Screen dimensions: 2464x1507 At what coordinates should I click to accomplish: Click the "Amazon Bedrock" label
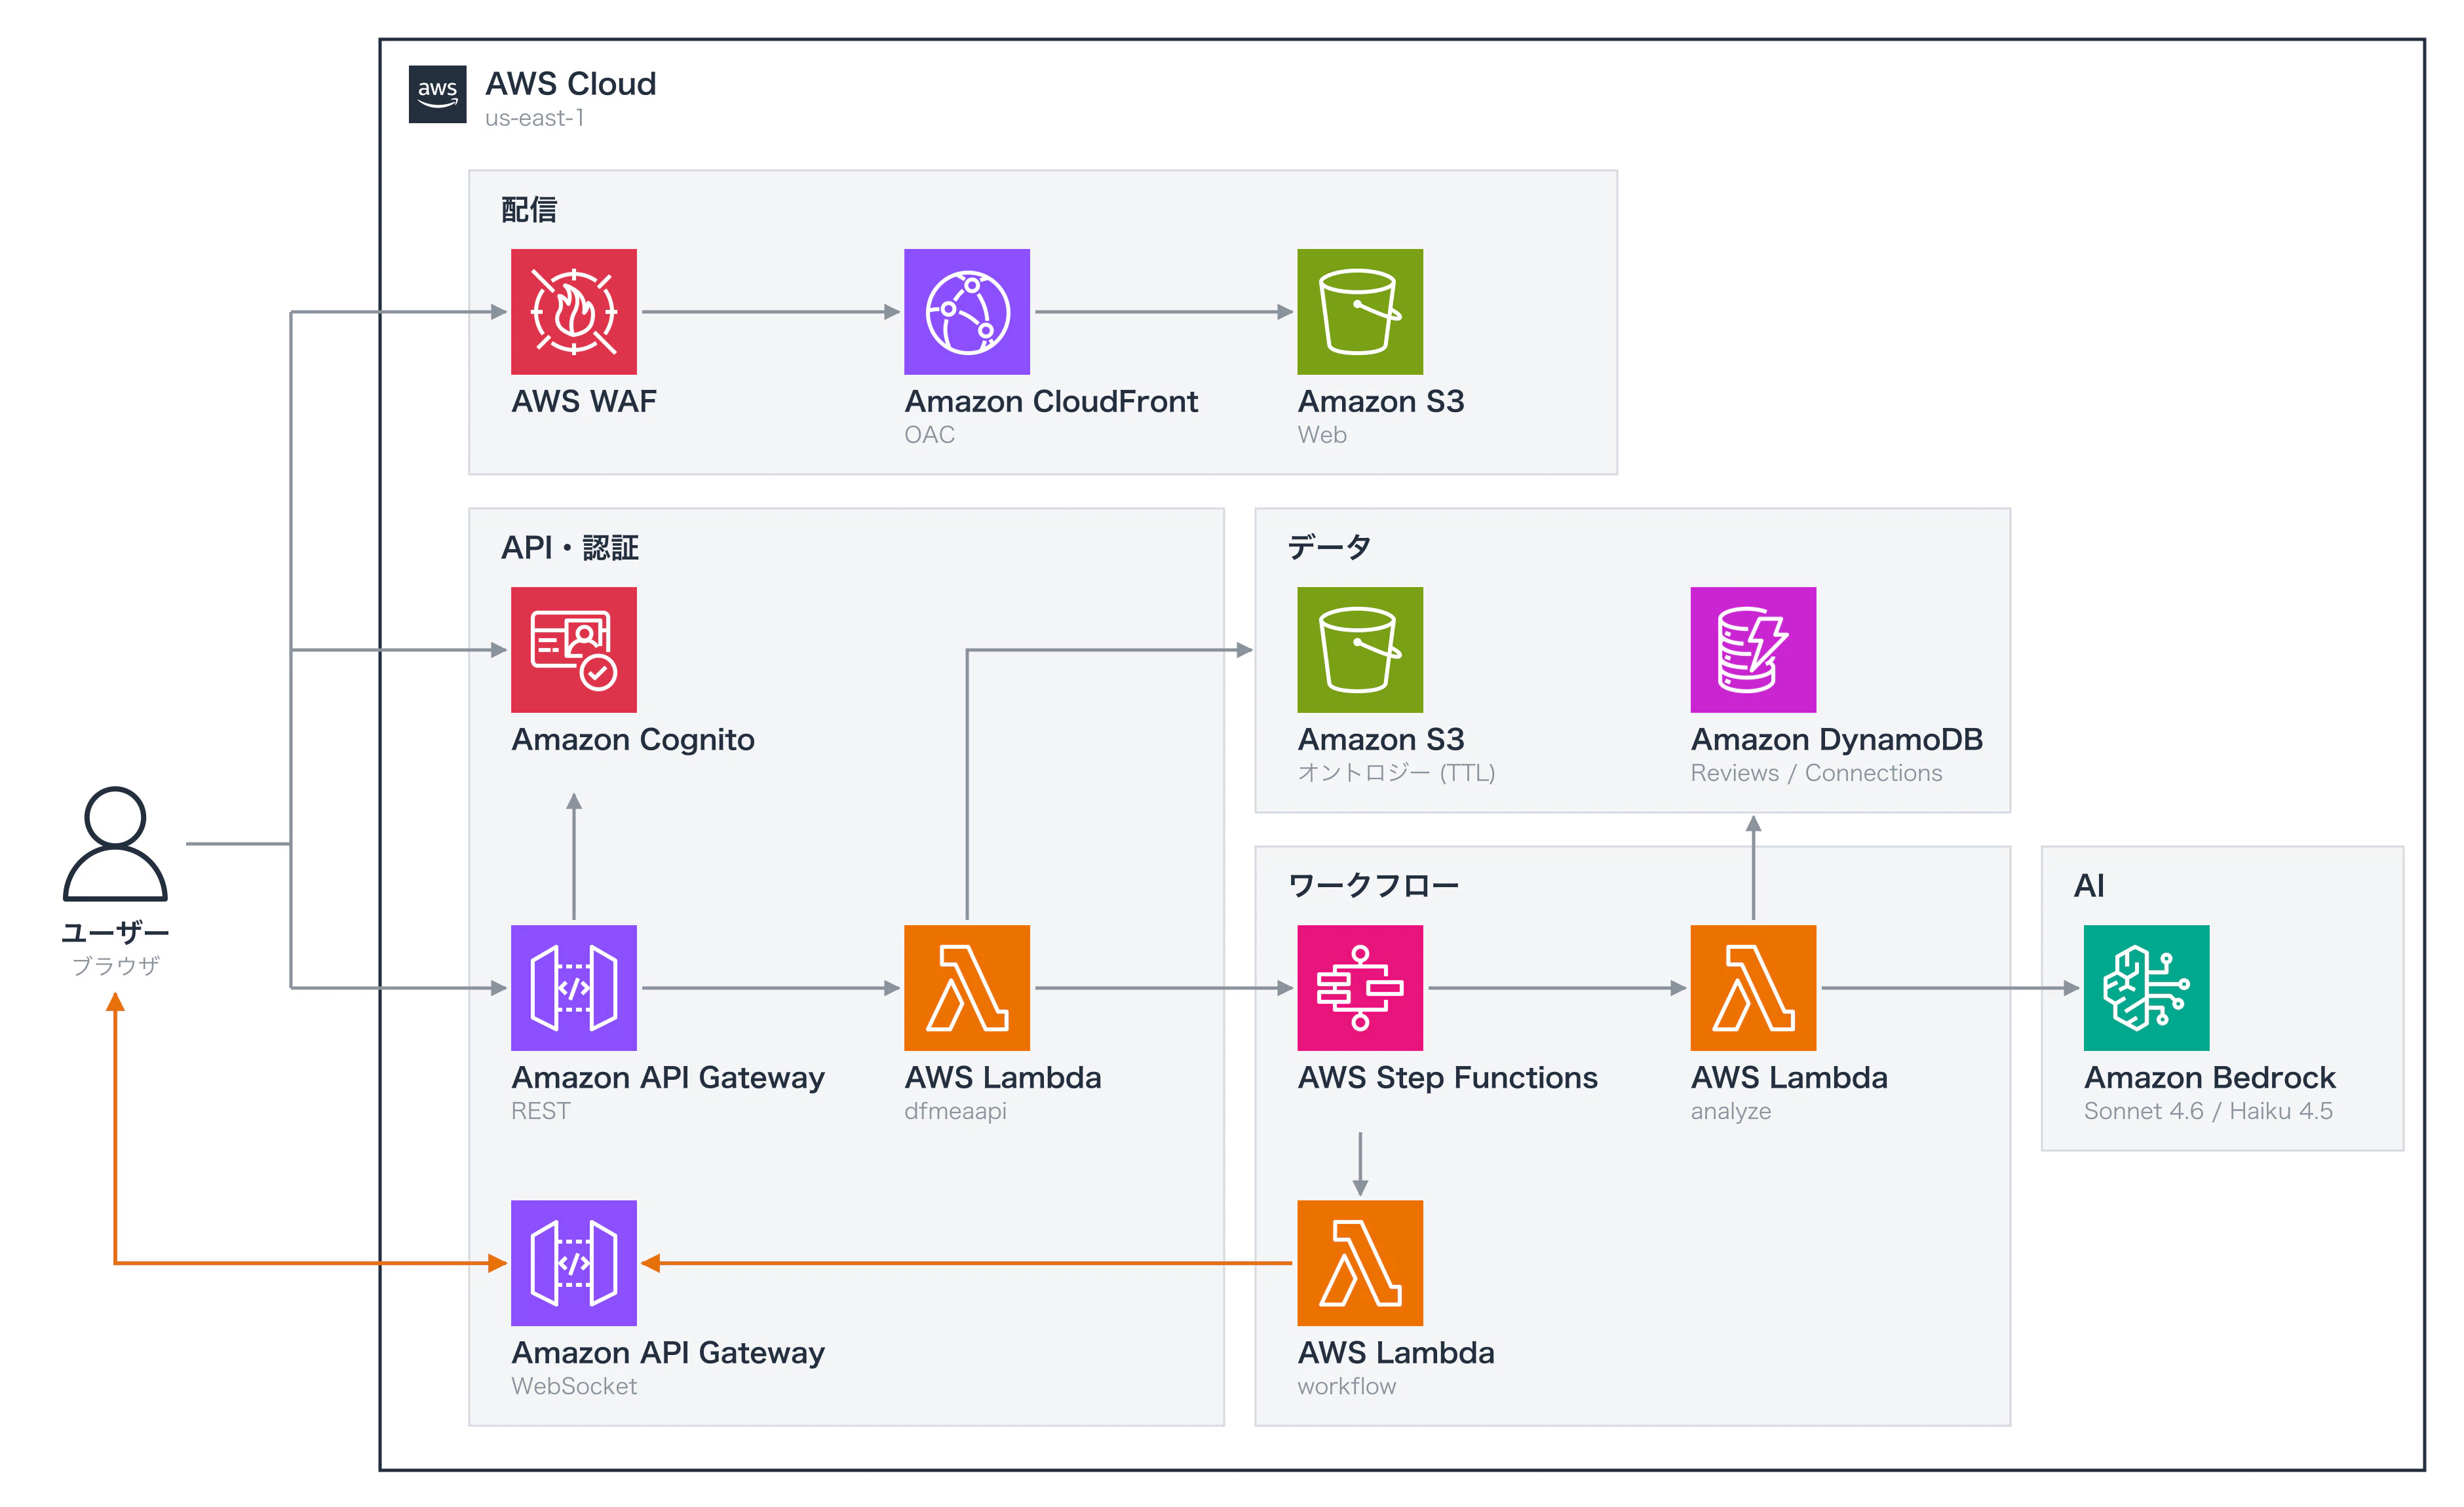2209,1077
